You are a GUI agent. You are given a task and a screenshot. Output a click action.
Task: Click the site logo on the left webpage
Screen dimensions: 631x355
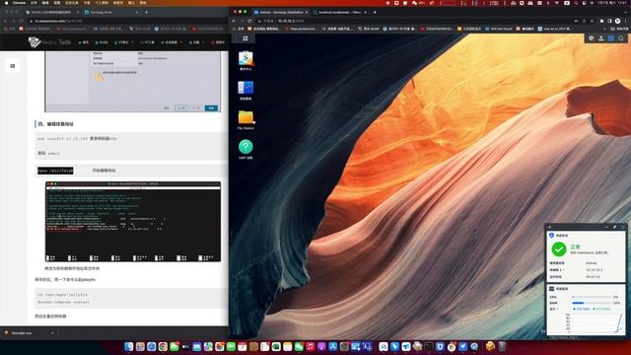pyautogui.click(x=49, y=41)
